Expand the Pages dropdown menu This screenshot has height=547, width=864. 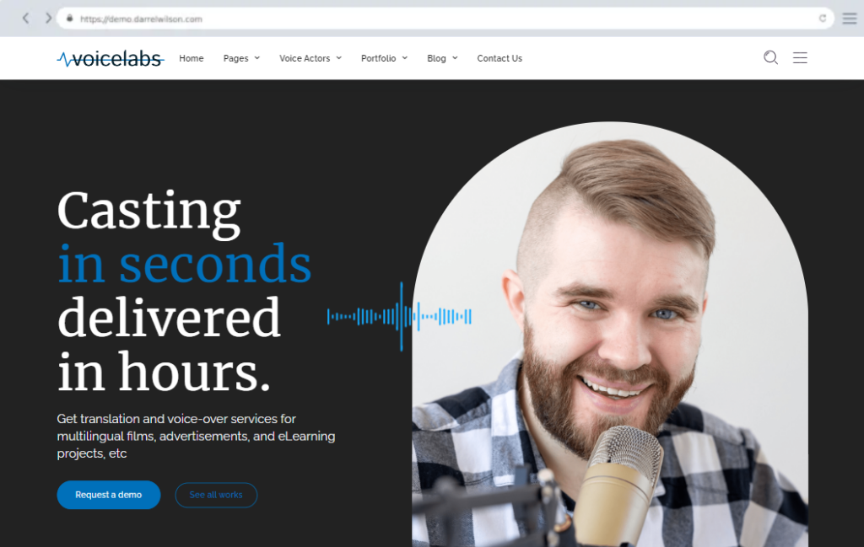(241, 58)
